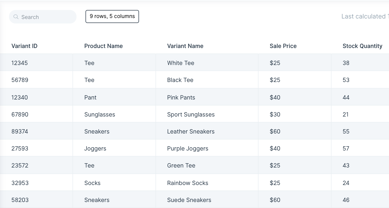Image resolution: width=389 pixels, height=208 pixels.
Task: Select the Sport Sunglasses cell
Action: pyautogui.click(x=207, y=114)
